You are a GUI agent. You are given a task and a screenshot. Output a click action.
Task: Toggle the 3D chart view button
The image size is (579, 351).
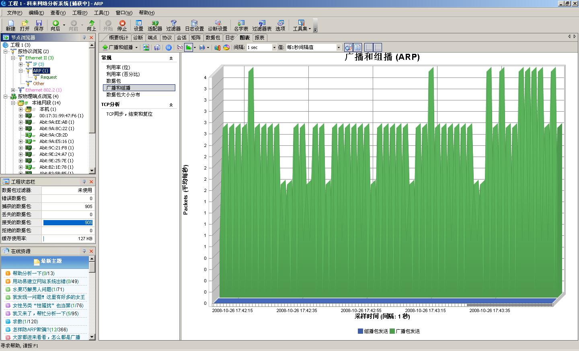(348, 47)
